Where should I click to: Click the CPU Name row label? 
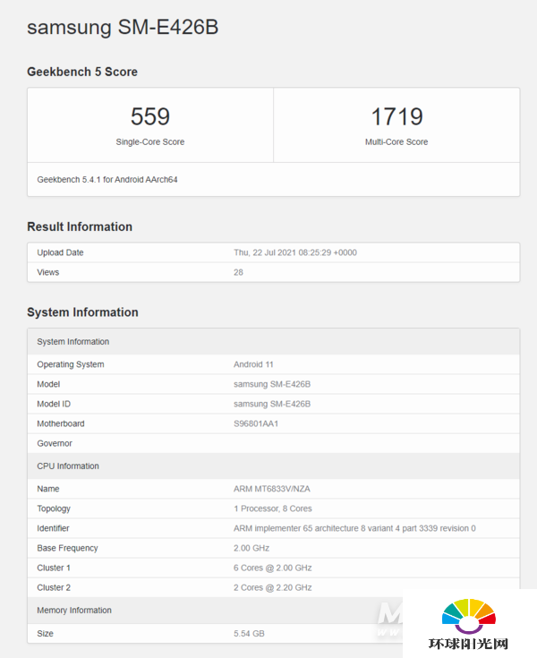(x=47, y=489)
